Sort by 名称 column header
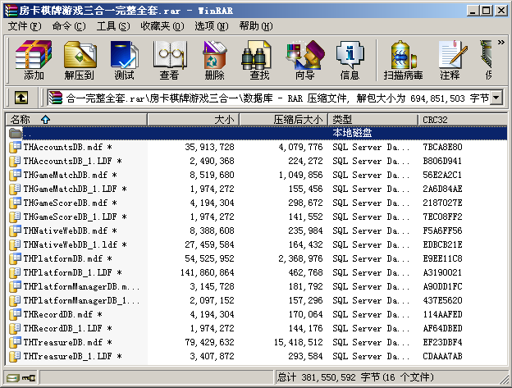 [21, 120]
